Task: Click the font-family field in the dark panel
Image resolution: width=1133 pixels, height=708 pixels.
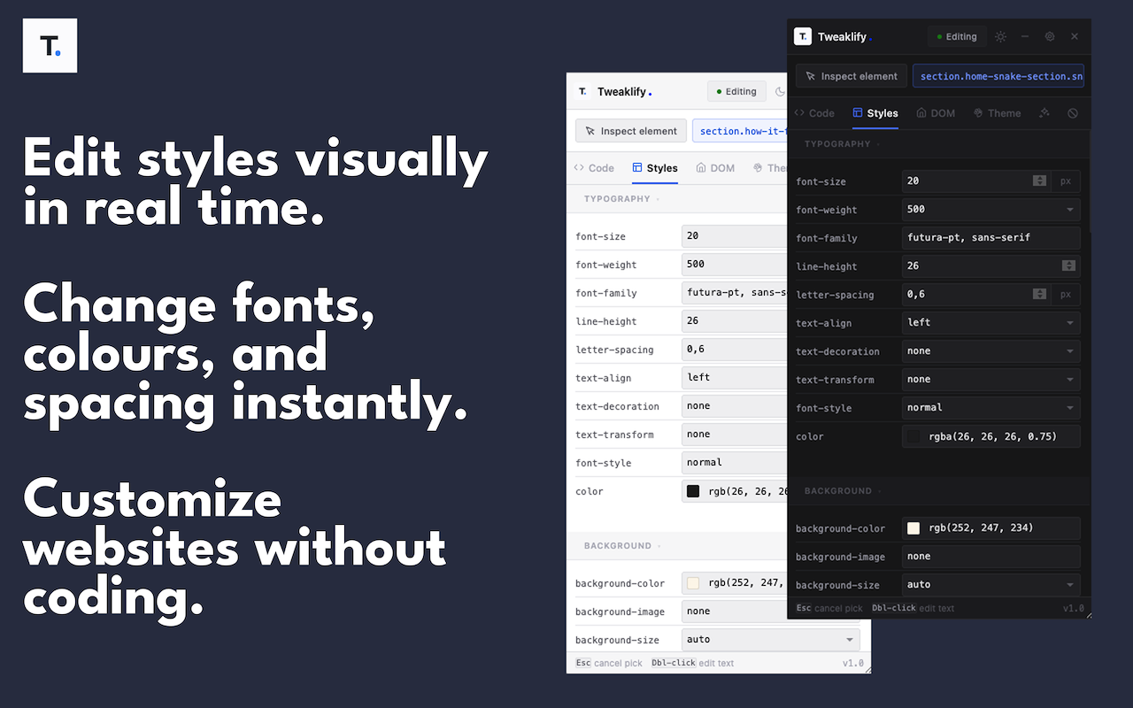Action: tap(991, 238)
